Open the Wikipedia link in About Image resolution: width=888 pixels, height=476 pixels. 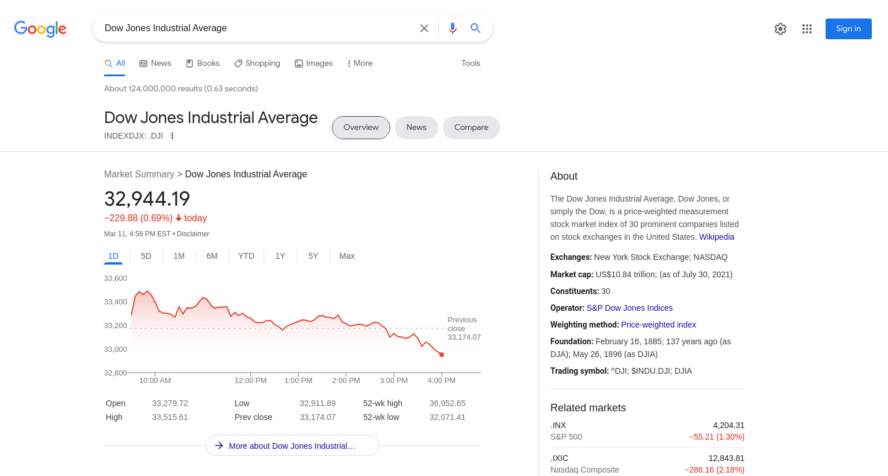716,237
